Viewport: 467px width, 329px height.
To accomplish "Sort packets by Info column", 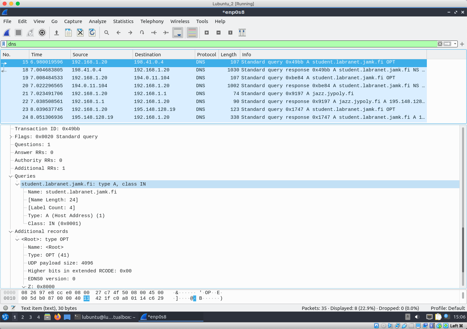I will 333,55.
